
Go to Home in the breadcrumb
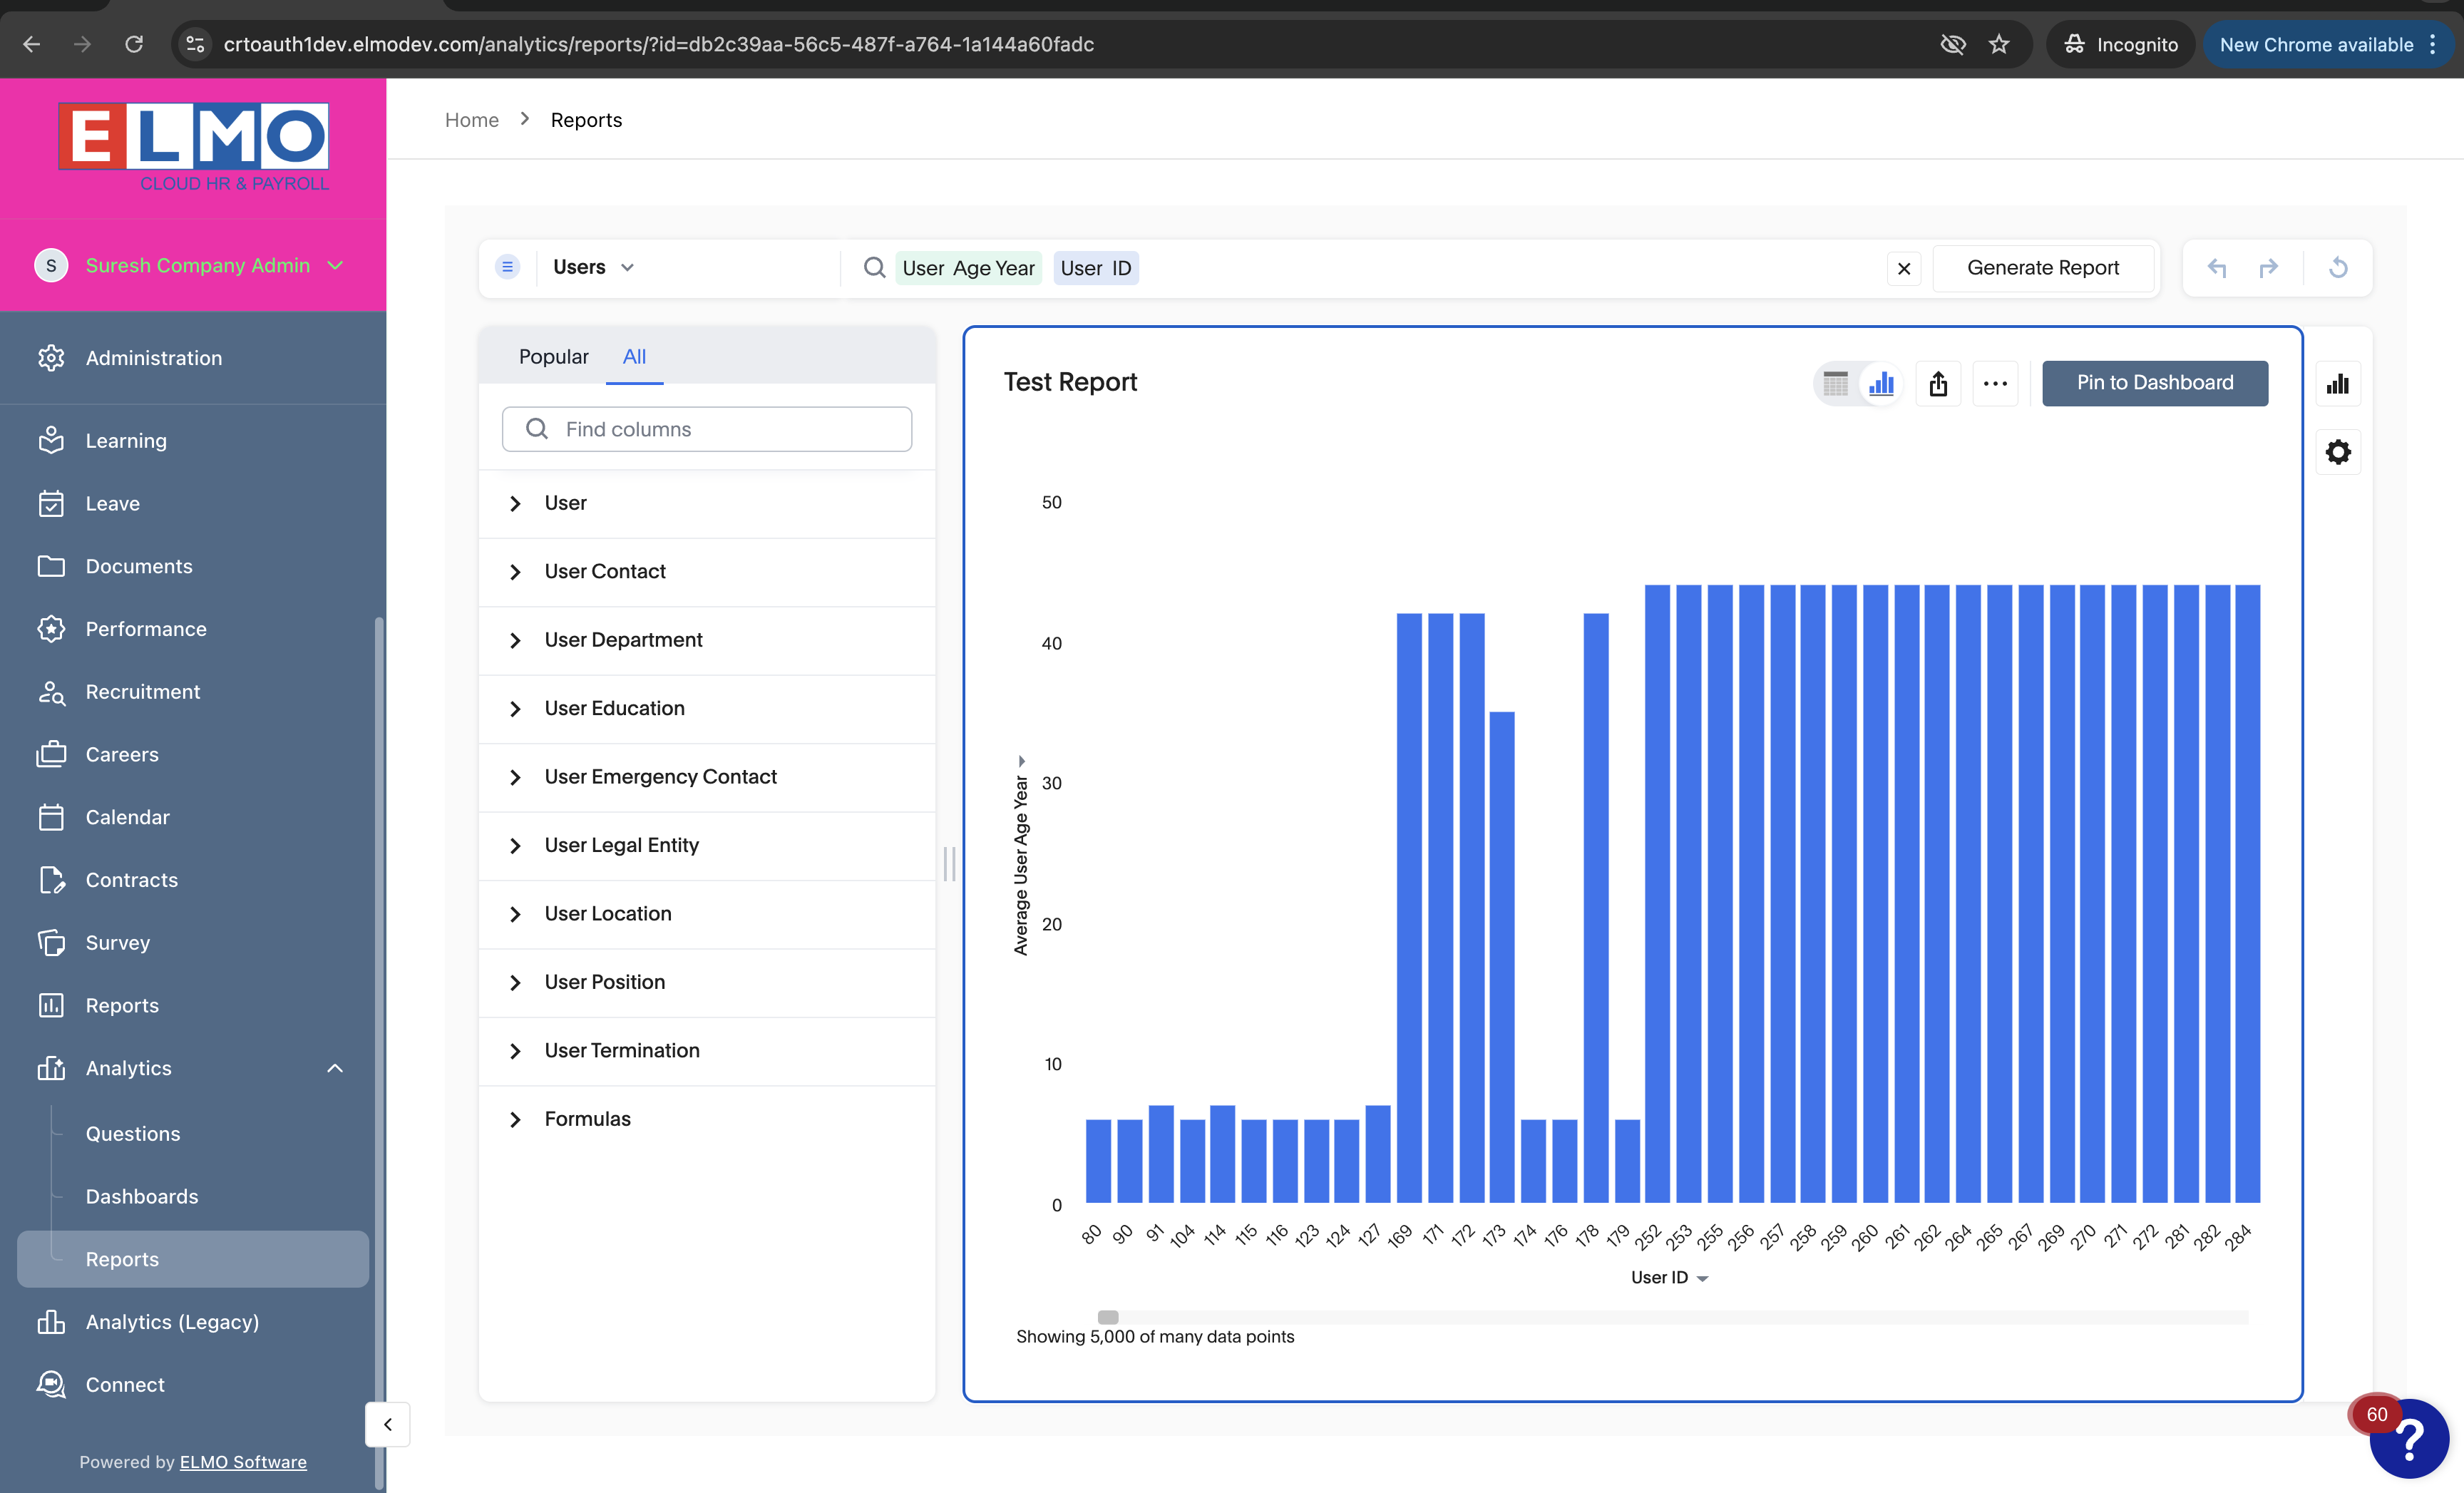pos(472,120)
